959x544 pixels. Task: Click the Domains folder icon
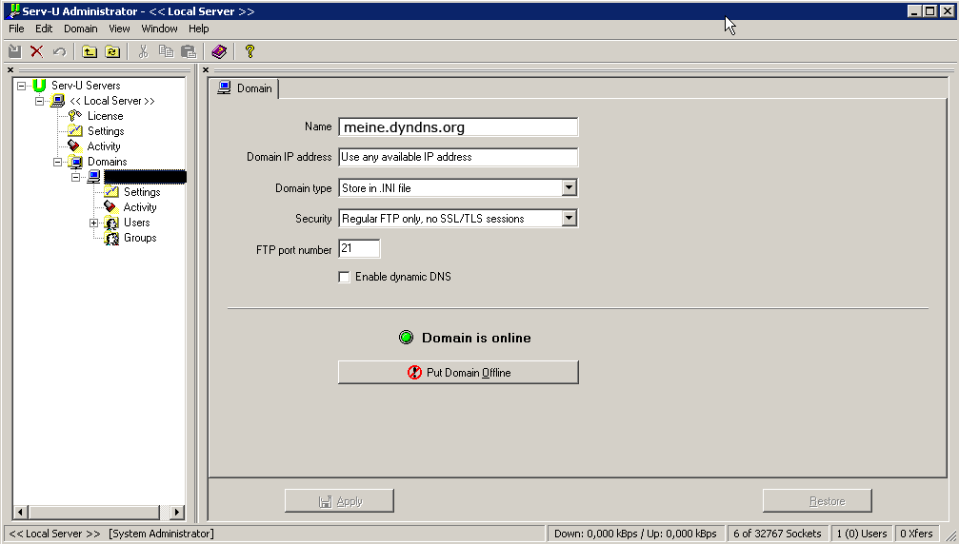pyautogui.click(x=75, y=162)
